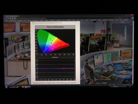Open the user profile icon at top-right
This screenshot has height=104, width=138.
pos(133,18)
